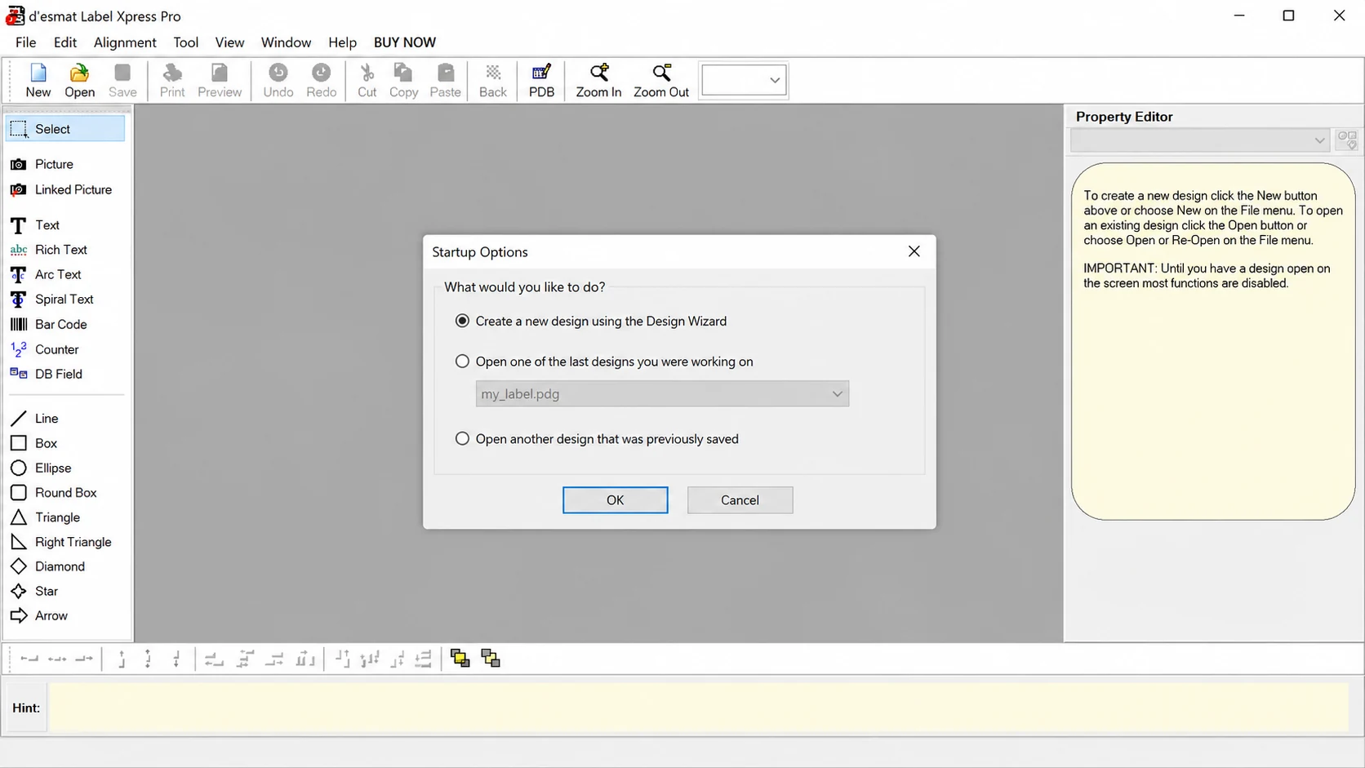Cancel the Startup Options dialog
Viewport: 1365px width, 768px height.
tap(740, 500)
